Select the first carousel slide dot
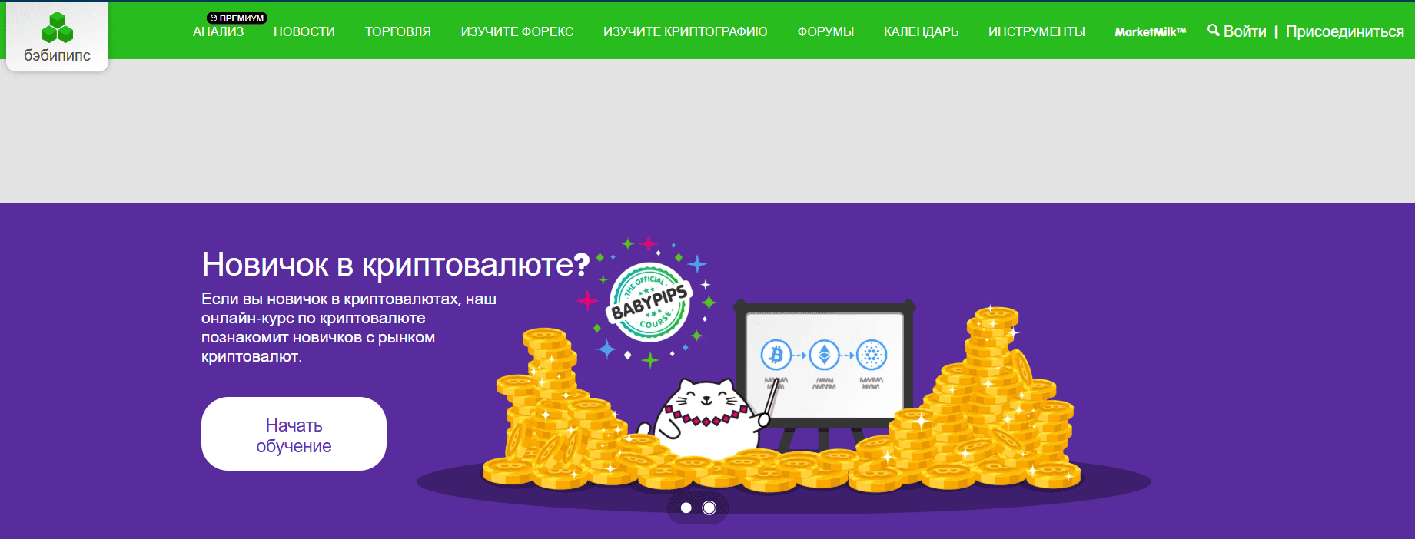The width and height of the screenshot is (1415, 539). click(686, 508)
